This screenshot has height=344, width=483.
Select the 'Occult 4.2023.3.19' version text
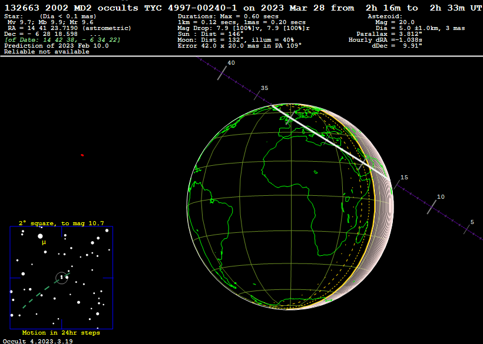click(38, 341)
